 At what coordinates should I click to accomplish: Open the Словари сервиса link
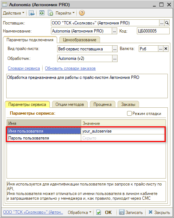(24, 68)
